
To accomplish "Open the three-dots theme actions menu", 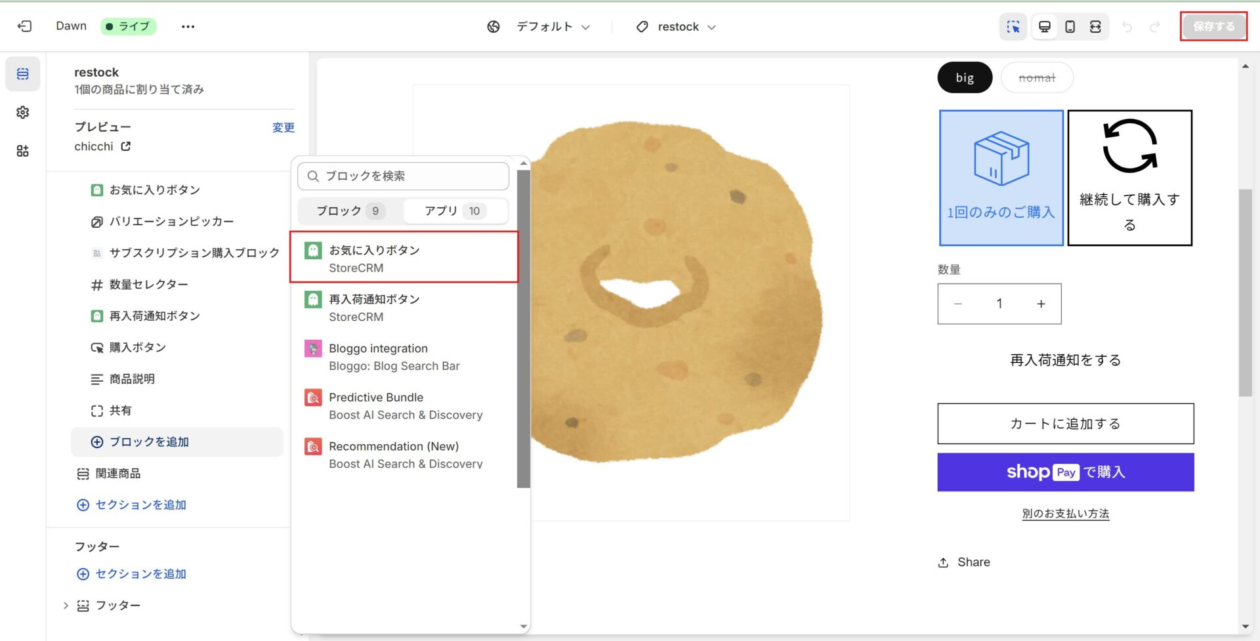I will 188,27.
